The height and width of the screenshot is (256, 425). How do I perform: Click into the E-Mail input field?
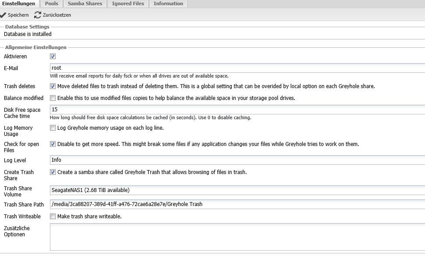click(237, 68)
